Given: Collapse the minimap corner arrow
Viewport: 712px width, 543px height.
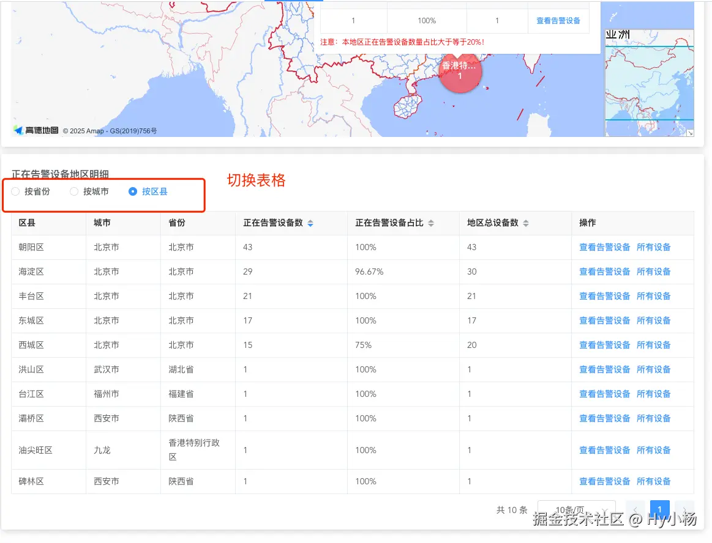Looking at the screenshot, I should coord(690,133).
